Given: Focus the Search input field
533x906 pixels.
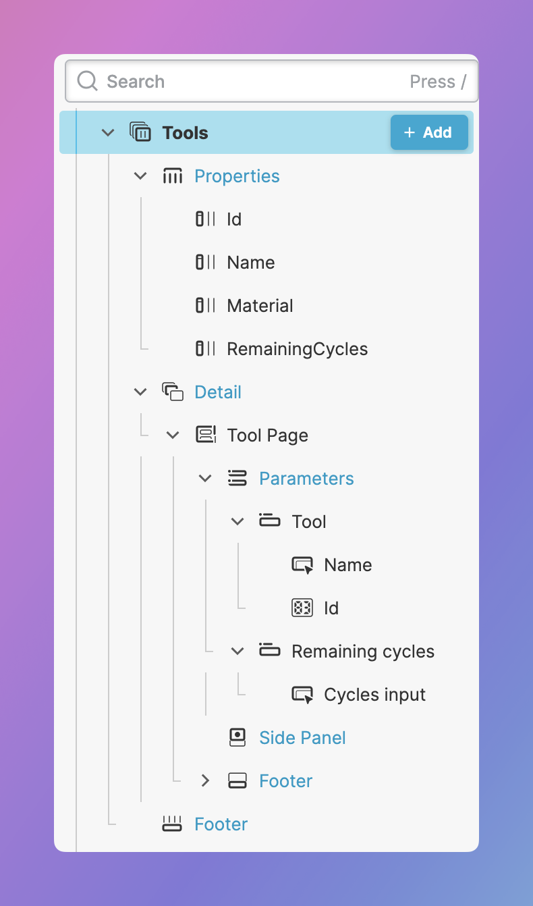Looking at the screenshot, I should point(256,82).
